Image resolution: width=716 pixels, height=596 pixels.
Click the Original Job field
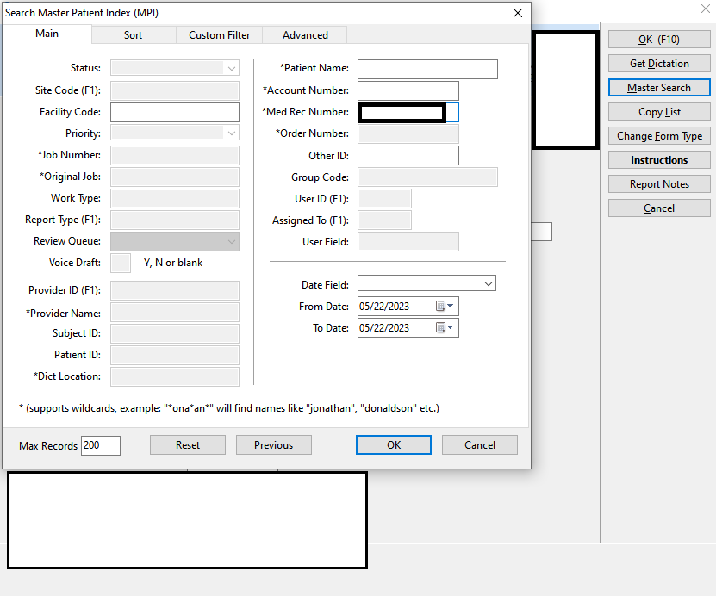pyautogui.click(x=174, y=177)
